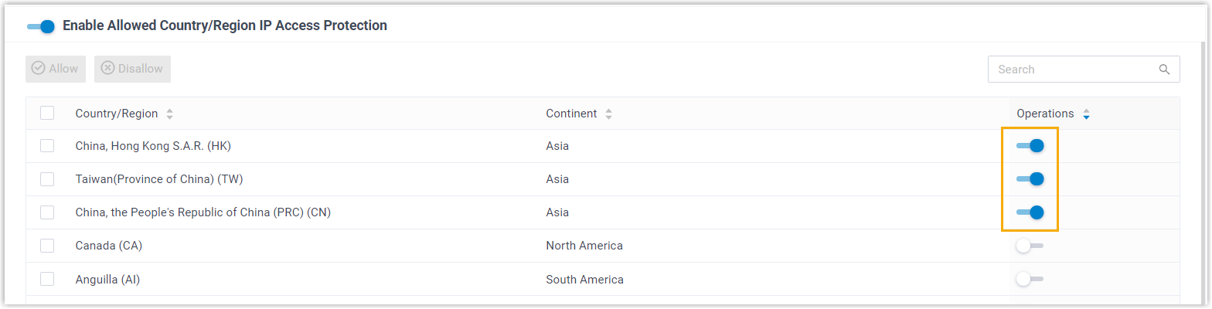Click the search magnifier icon
Viewport: 1212px width, 309px height.
tap(1164, 70)
